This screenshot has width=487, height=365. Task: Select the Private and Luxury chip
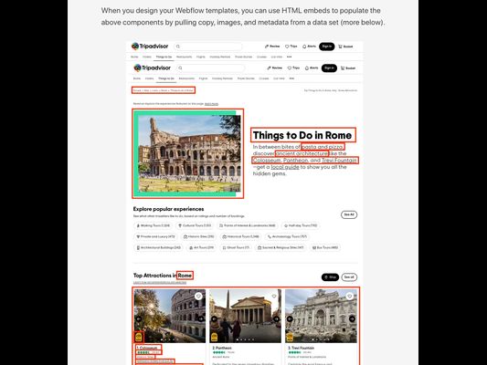coord(155,236)
